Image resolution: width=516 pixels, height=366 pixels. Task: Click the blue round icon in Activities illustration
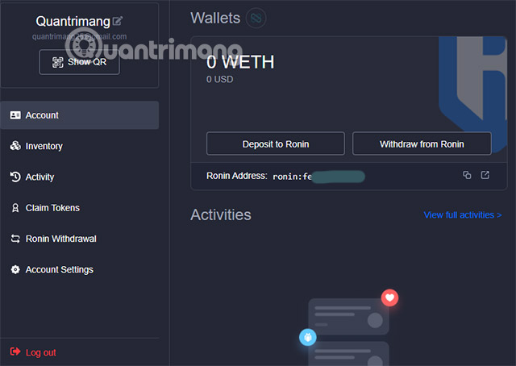tap(306, 337)
